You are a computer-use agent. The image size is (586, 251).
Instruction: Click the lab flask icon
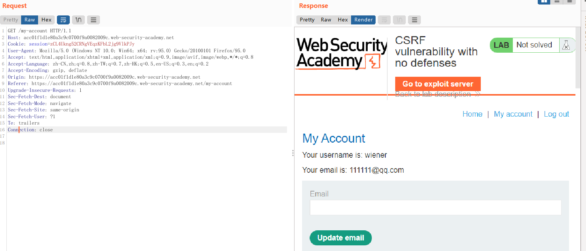click(566, 45)
